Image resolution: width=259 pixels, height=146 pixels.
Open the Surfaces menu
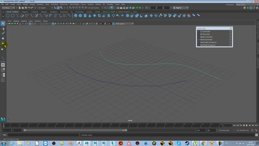[x=91, y=4]
